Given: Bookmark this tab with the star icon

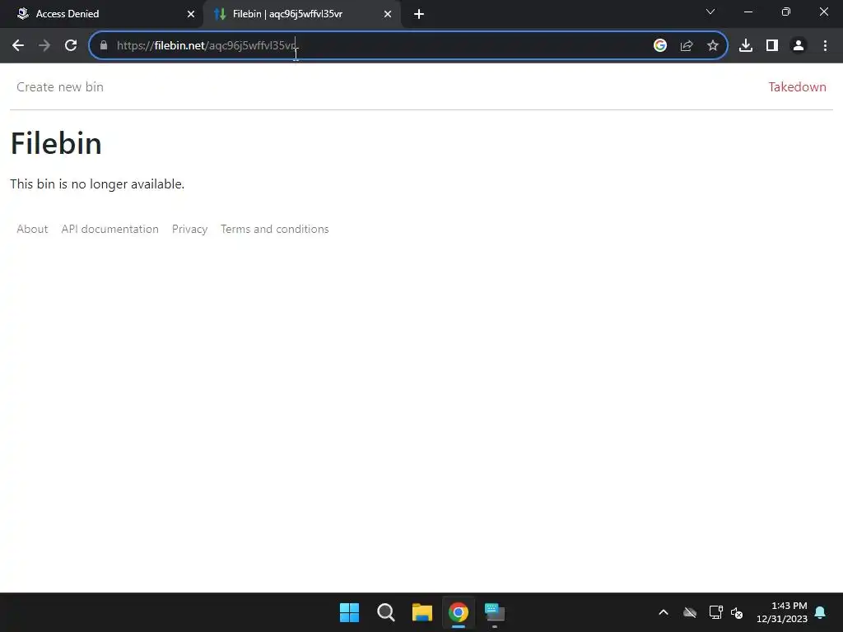Looking at the screenshot, I should [713, 46].
